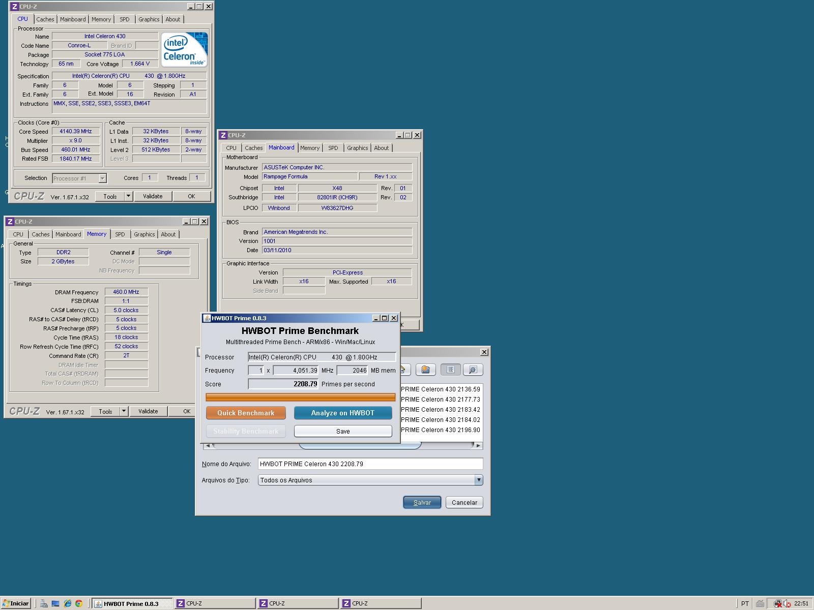Click the network disconnected tray icon

(x=777, y=603)
